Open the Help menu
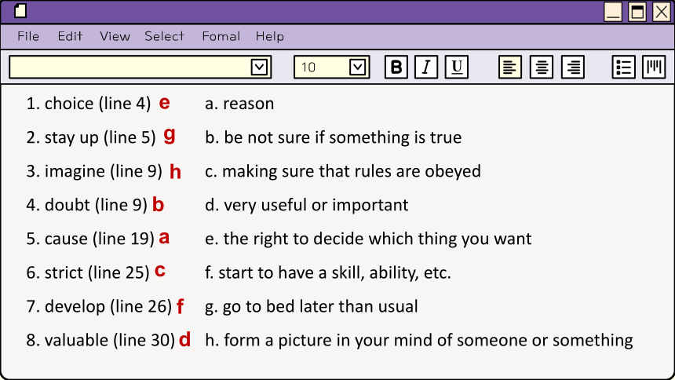This screenshot has width=675, height=380. (x=270, y=36)
